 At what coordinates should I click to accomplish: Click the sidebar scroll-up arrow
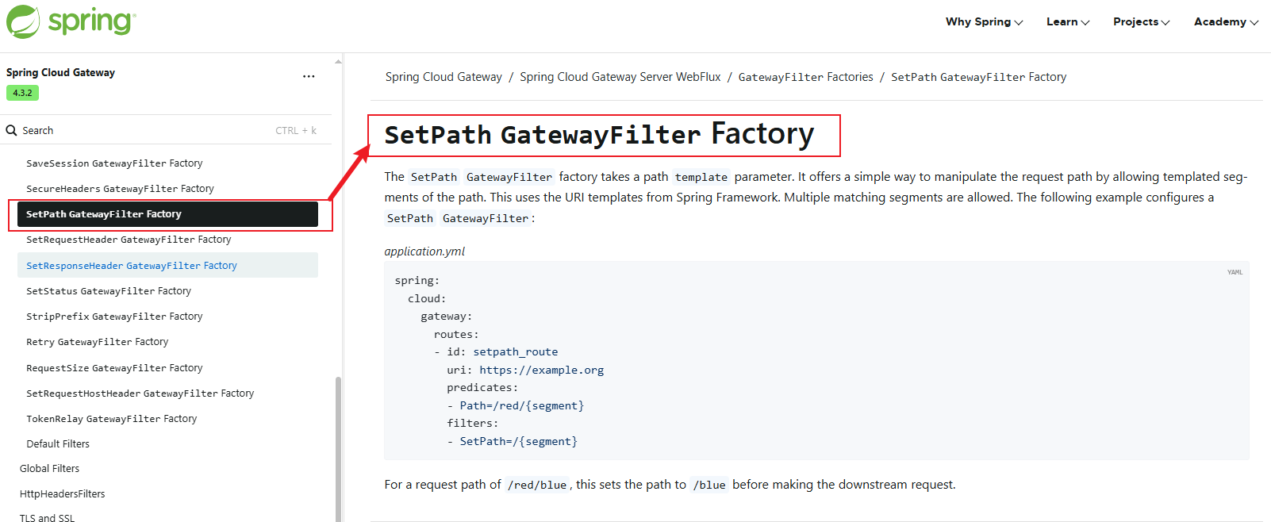tap(338, 61)
